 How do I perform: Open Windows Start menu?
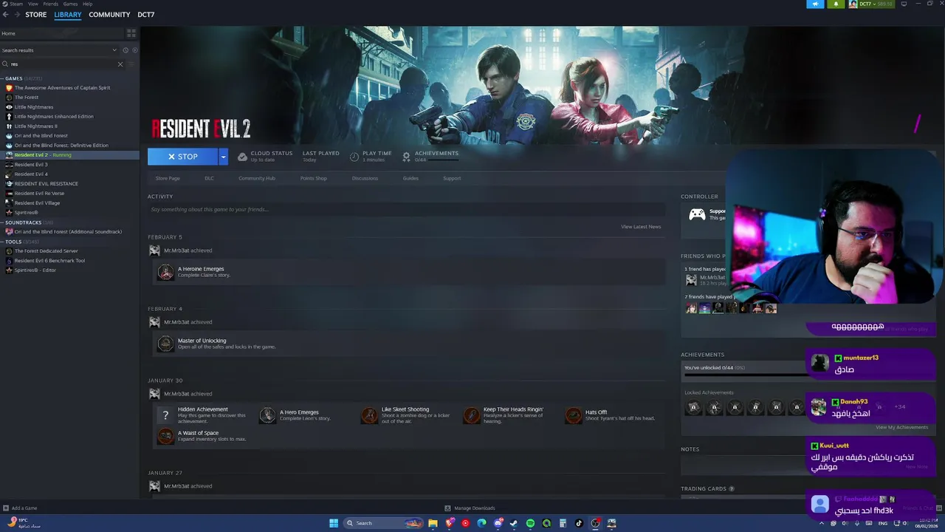tap(334, 523)
